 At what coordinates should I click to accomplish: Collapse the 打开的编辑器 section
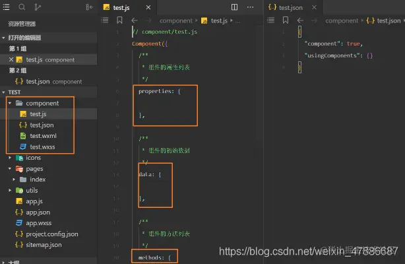pos(3,38)
